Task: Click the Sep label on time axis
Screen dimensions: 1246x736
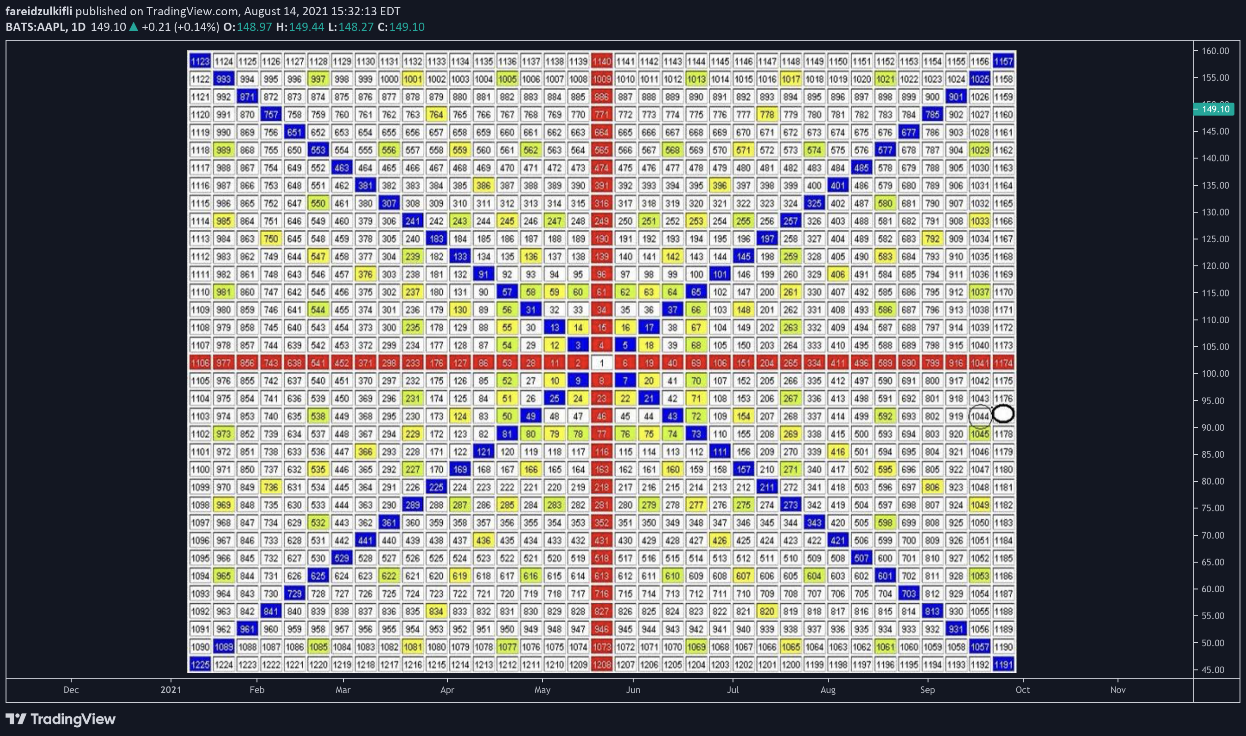Action: (x=928, y=689)
